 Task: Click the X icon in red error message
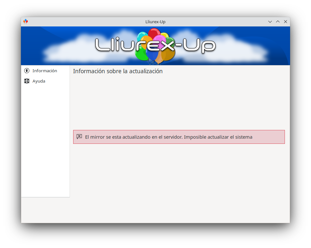point(79,136)
